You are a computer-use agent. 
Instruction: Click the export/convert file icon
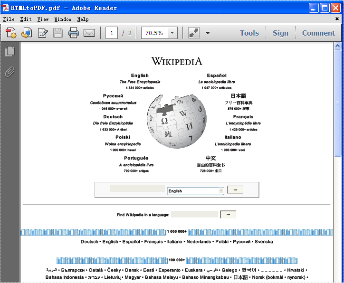point(27,33)
